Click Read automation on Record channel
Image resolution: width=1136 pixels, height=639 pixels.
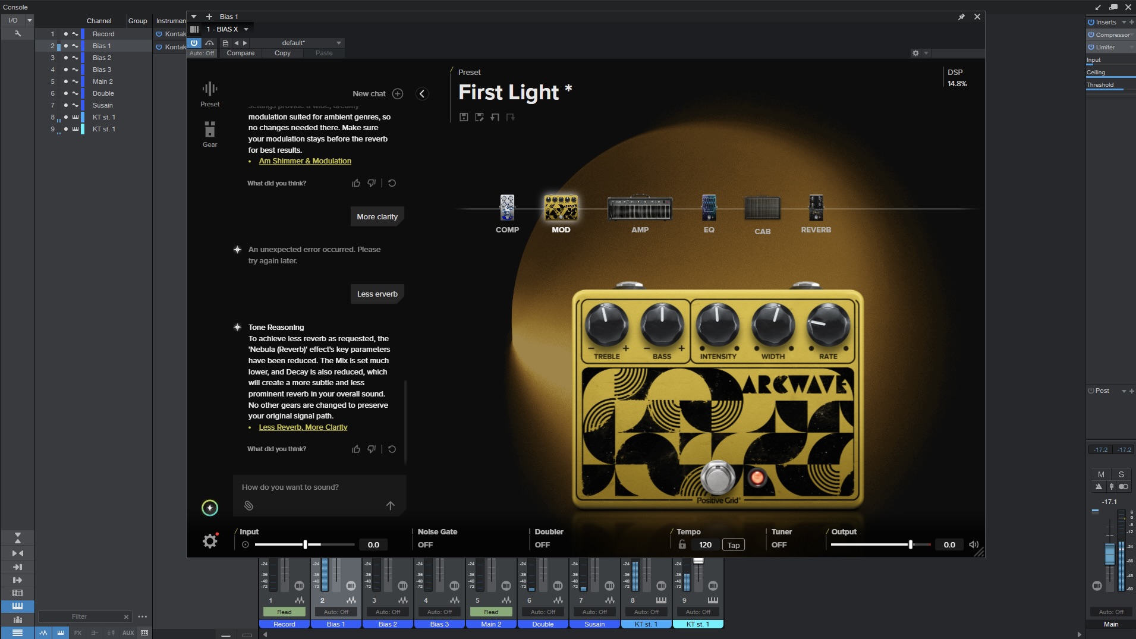point(284,612)
